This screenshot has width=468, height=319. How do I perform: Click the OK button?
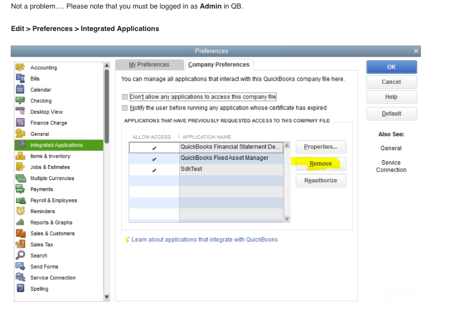392,67
